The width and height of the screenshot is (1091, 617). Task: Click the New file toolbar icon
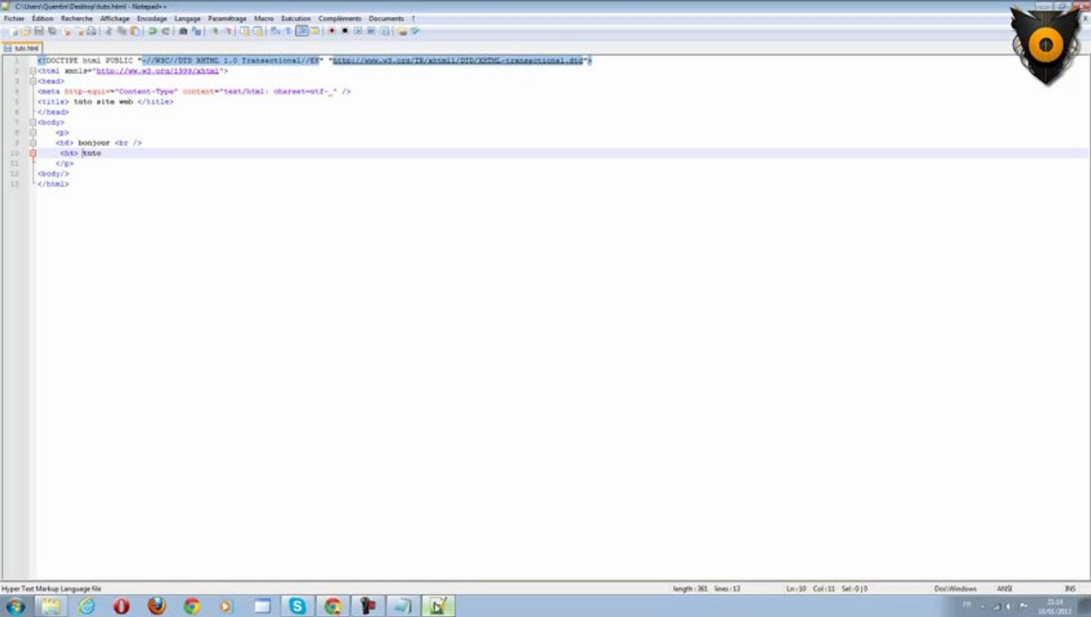pyautogui.click(x=15, y=31)
